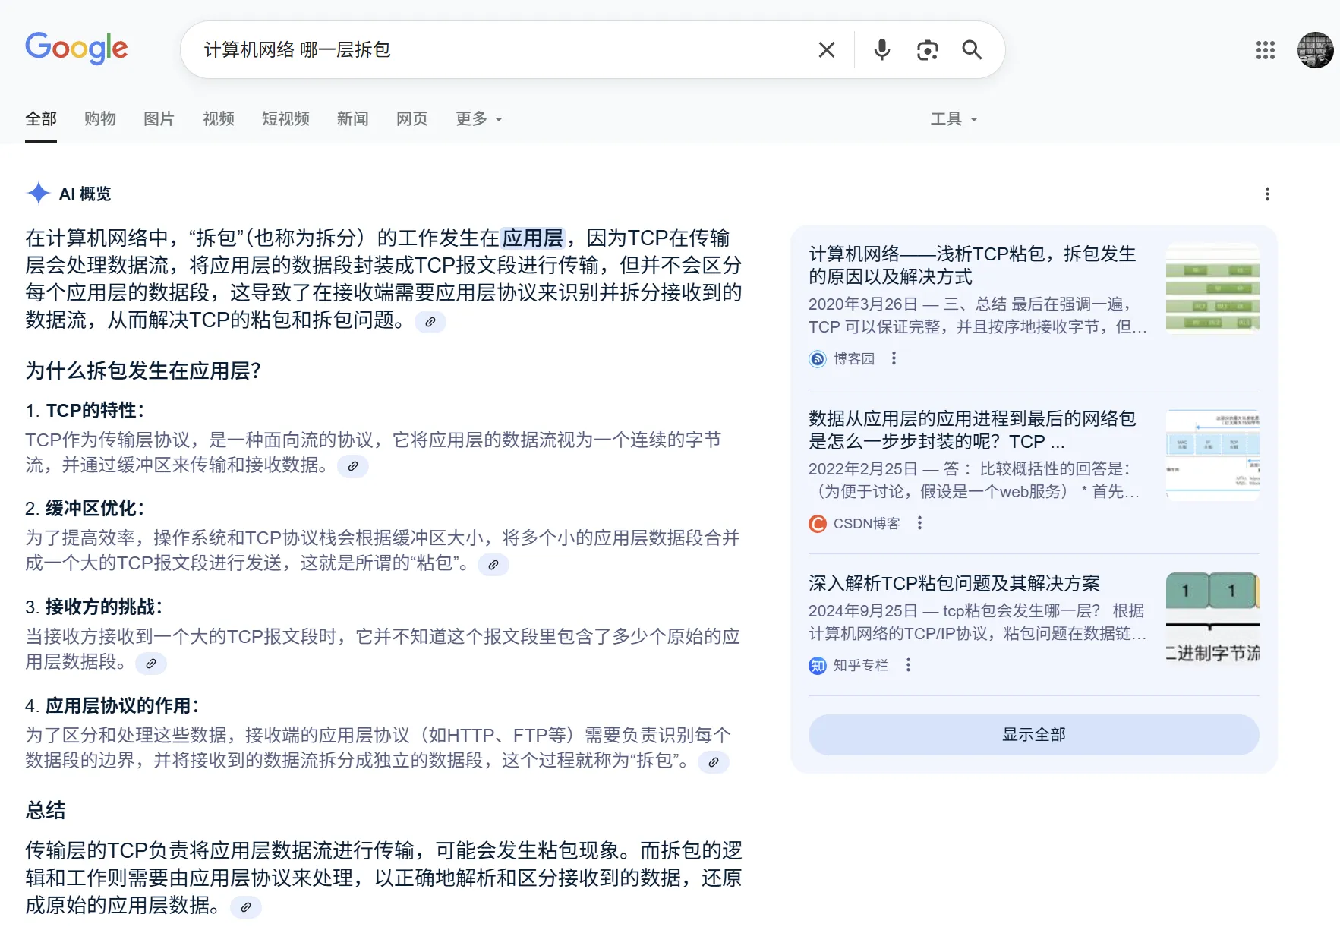Clear the search query with X
The height and width of the screenshot is (930, 1340).
(x=827, y=50)
